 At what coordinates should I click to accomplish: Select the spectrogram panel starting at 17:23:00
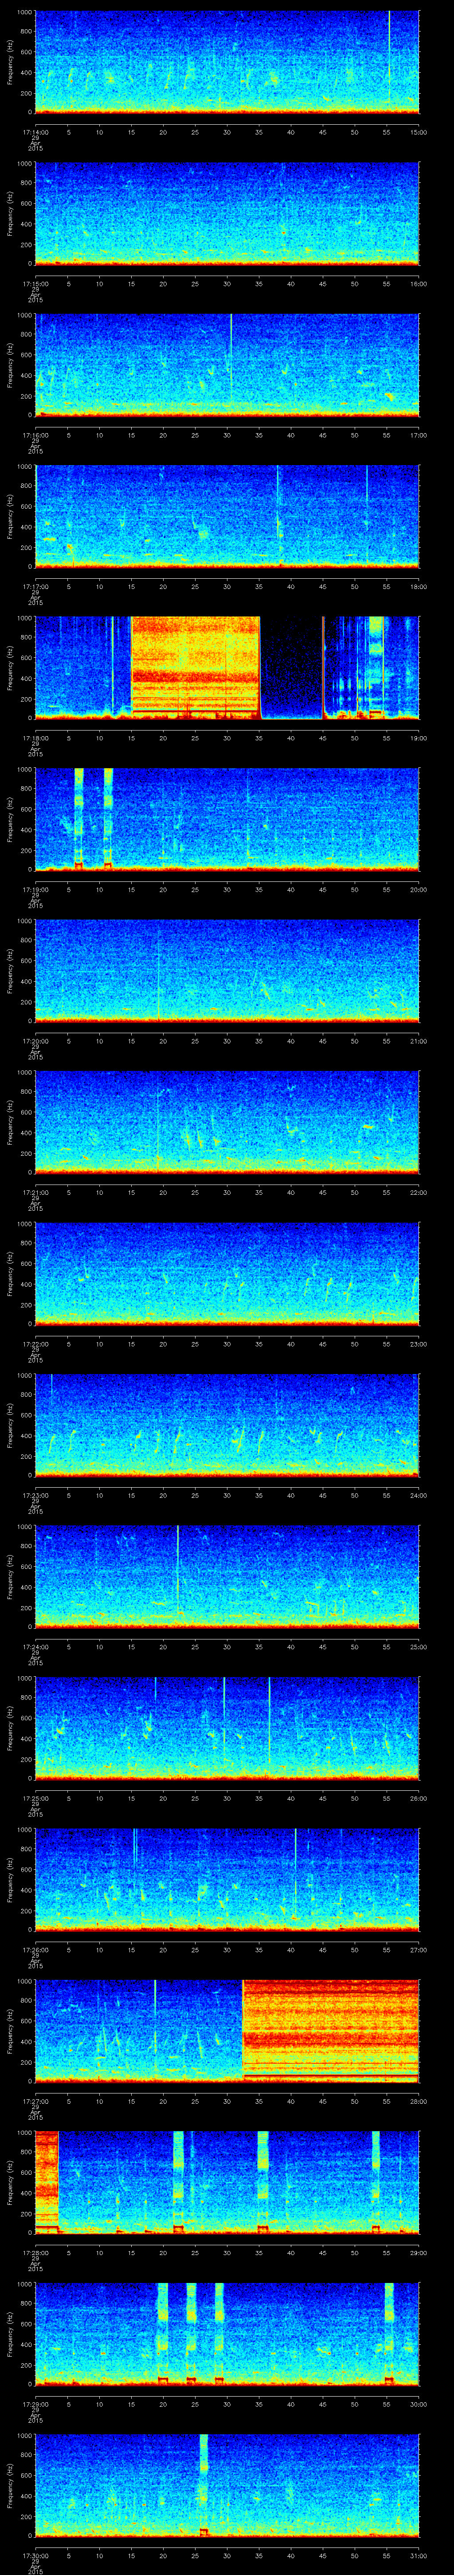[227, 1426]
